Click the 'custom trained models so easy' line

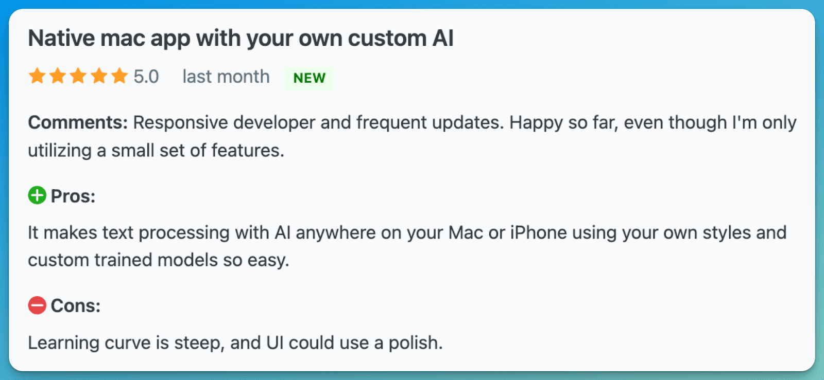click(159, 260)
